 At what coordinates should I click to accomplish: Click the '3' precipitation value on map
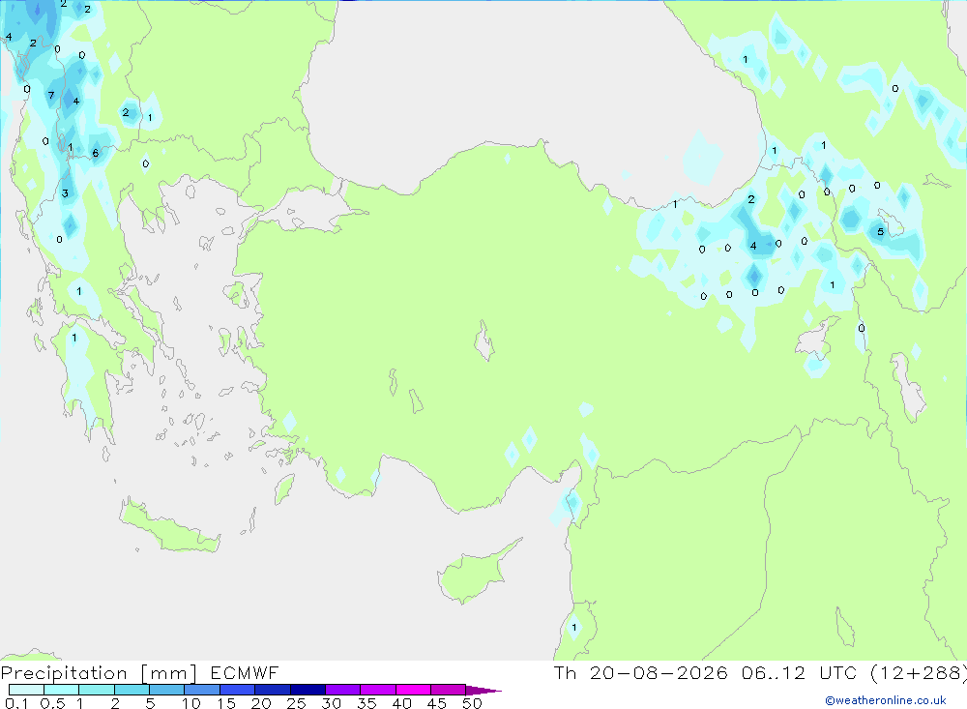point(65,193)
